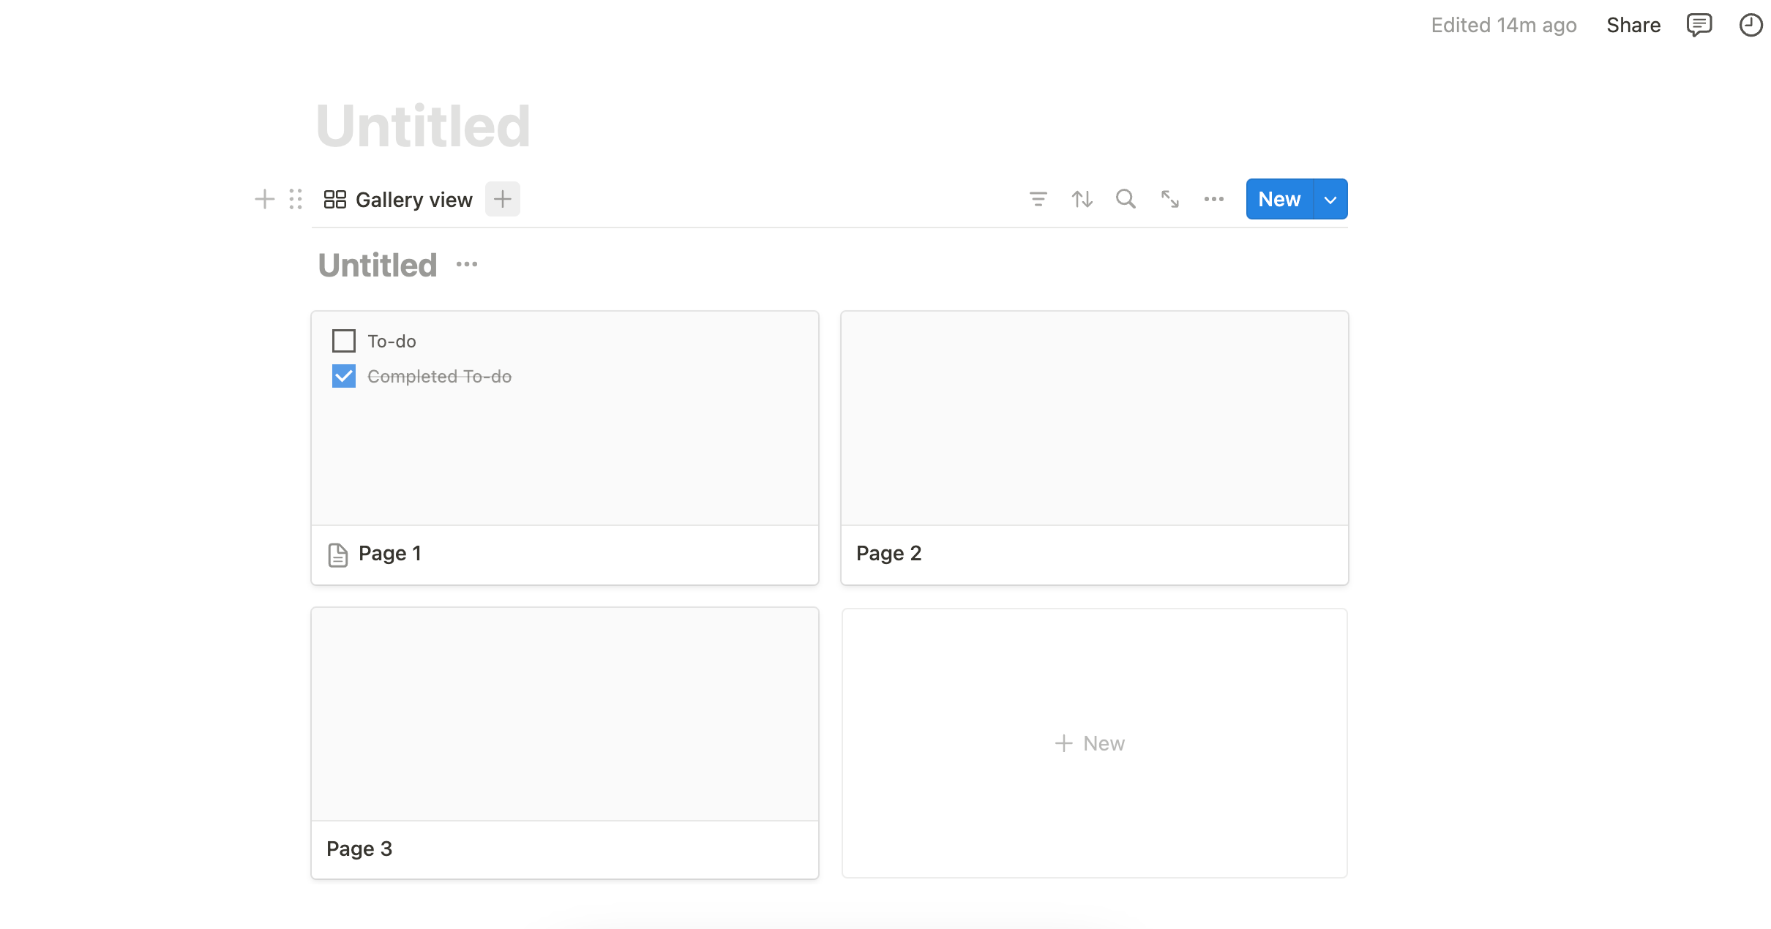Open the Page 2 gallery card
Screen dimensions: 1771x929
(1094, 448)
